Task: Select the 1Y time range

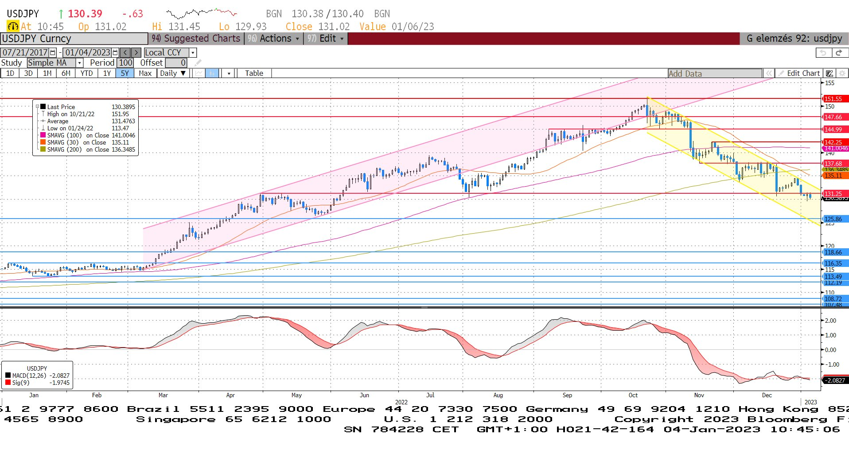Action: [x=107, y=73]
